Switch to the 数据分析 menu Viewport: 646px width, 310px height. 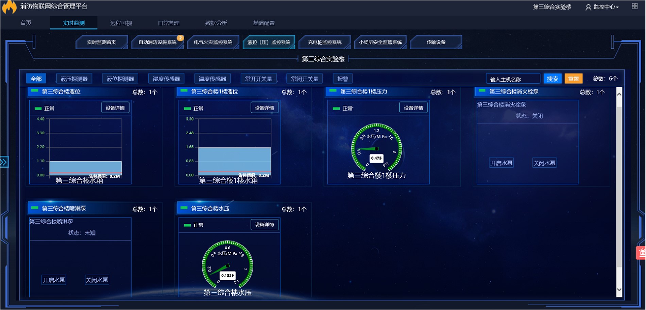click(x=216, y=23)
